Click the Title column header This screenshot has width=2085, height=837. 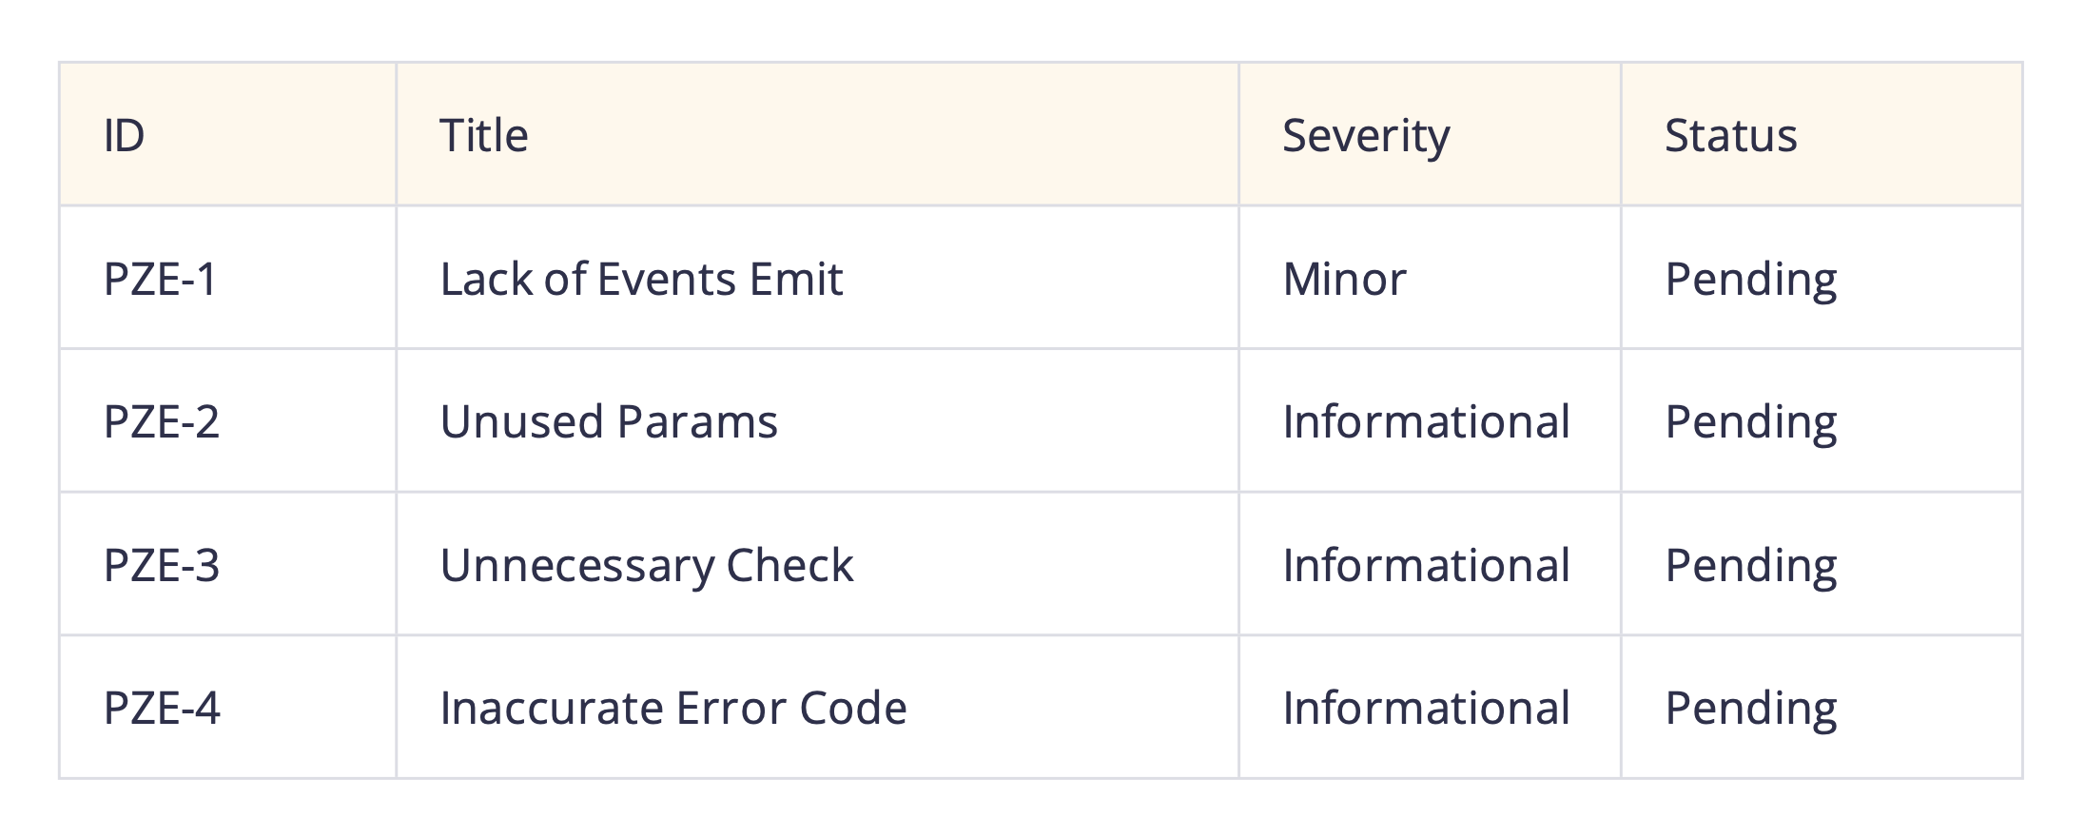[x=483, y=135]
